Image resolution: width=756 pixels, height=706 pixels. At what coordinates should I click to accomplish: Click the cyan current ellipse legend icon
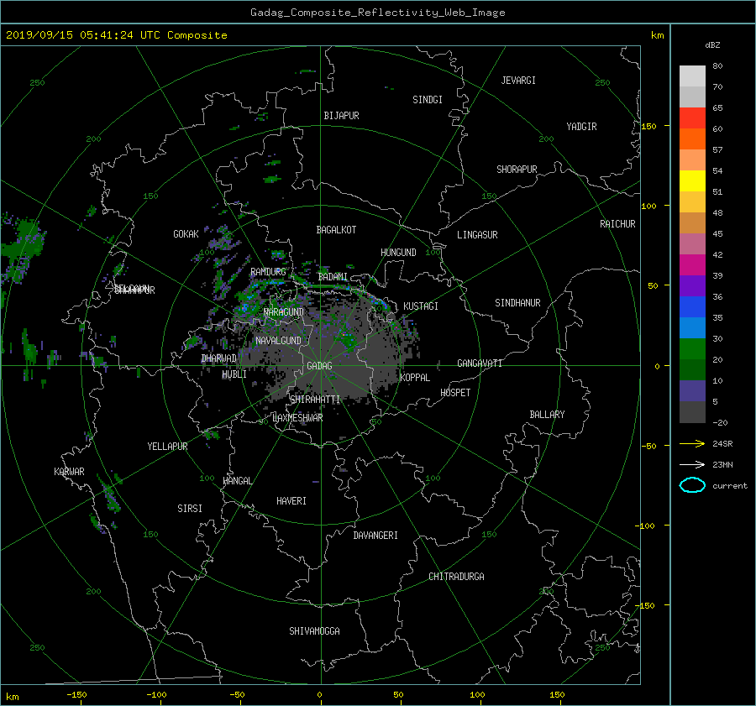(692, 485)
